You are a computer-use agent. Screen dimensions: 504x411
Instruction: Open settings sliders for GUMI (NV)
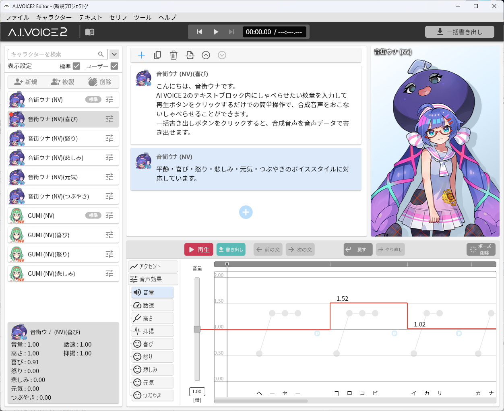(x=109, y=215)
